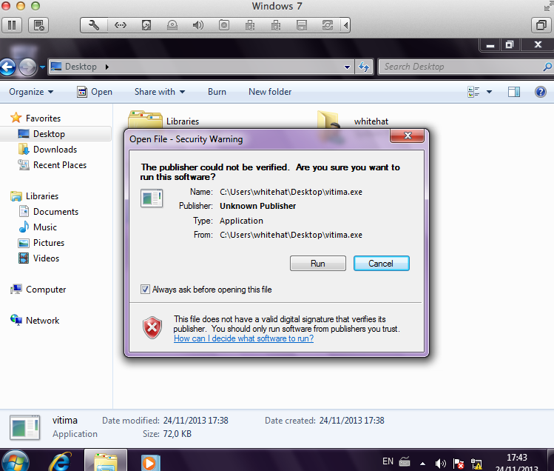Click the first USB device icon
The width and height of the screenshot is (554, 471).
[250, 25]
